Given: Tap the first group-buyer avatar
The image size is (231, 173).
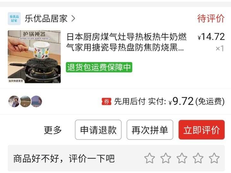Looking at the screenshot, I should (x=14, y=101).
